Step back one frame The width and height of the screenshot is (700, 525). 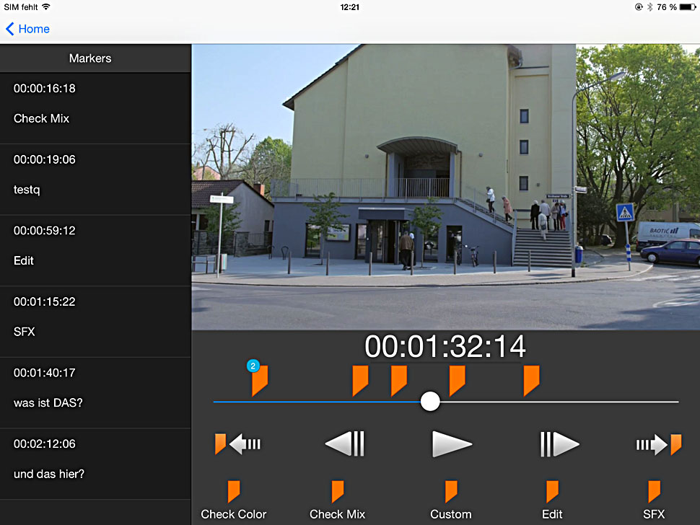point(345,444)
